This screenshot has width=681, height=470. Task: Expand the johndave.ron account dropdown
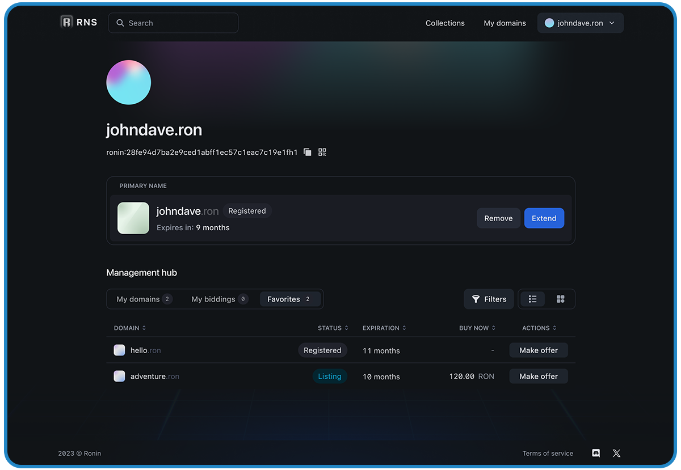coord(581,23)
